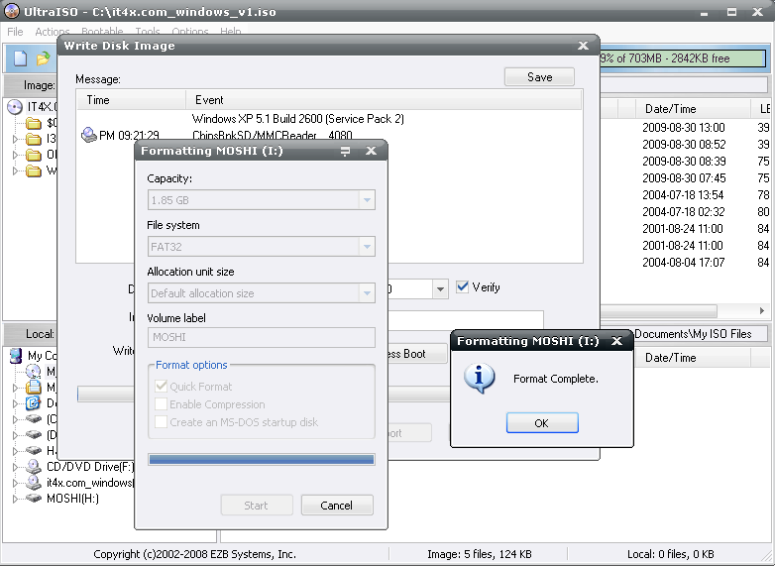
Task: Toggle the Quick Format checkbox
Action: (x=161, y=386)
